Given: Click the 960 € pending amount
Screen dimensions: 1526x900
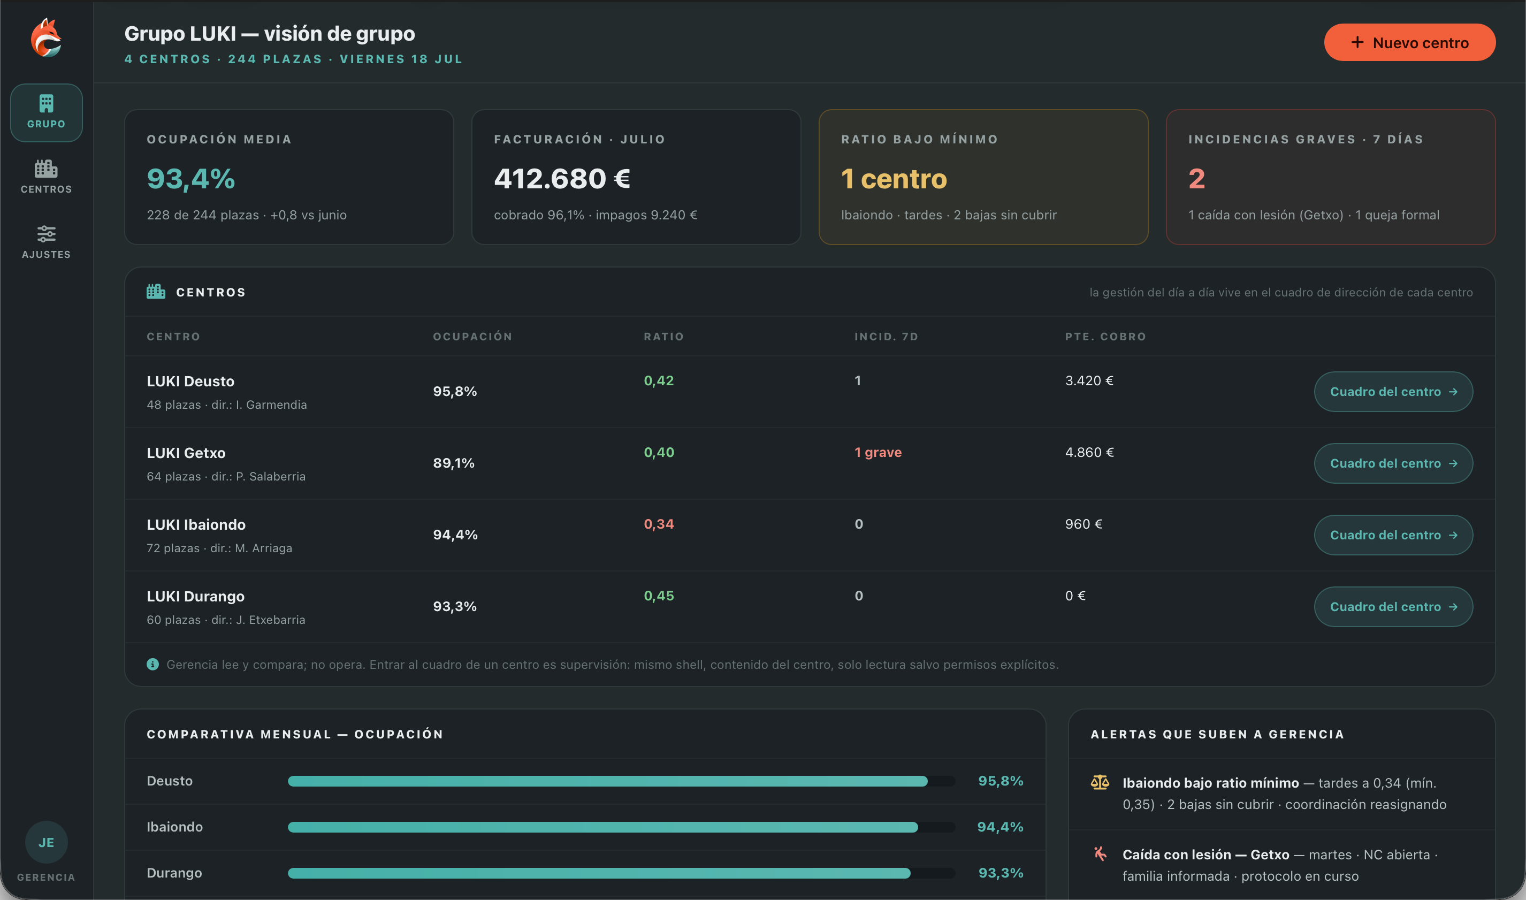Looking at the screenshot, I should (1084, 524).
